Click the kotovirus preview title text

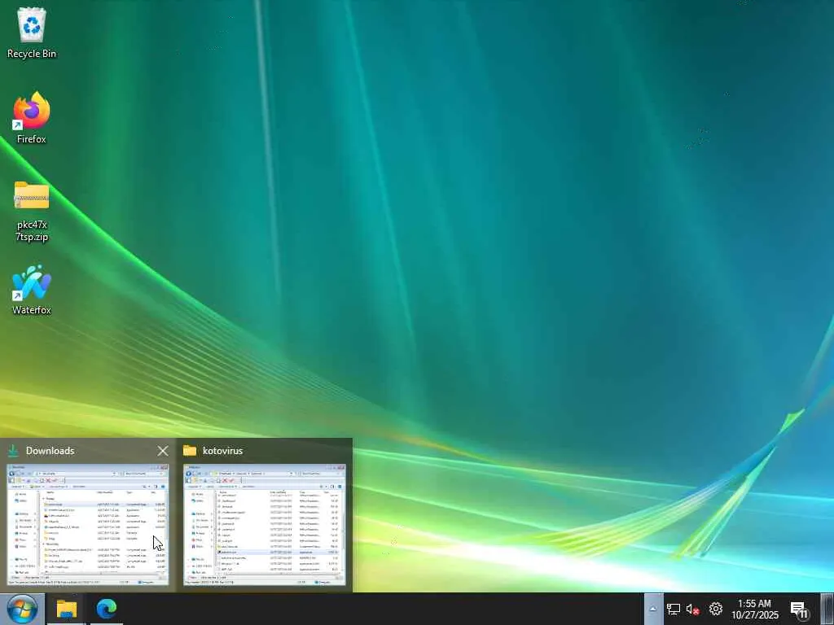pos(222,451)
